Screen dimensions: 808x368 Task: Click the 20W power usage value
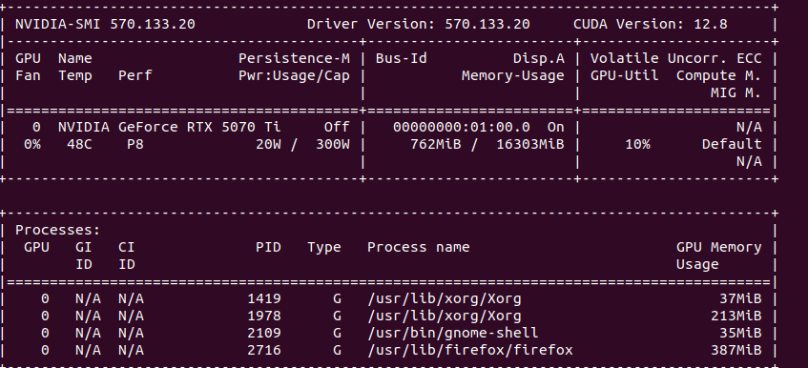pyautogui.click(x=268, y=145)
